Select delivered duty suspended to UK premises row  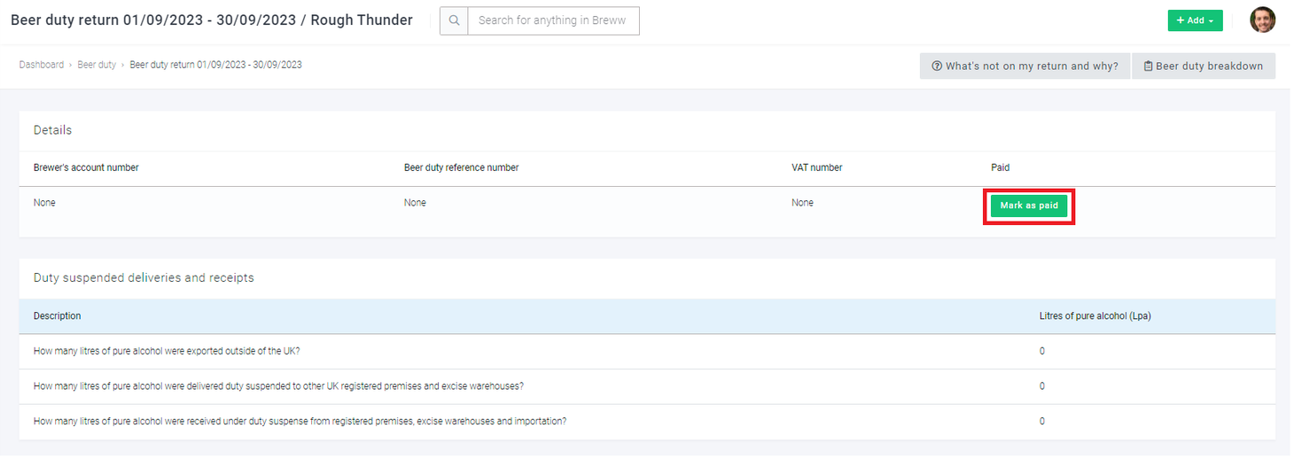point(647,386)
